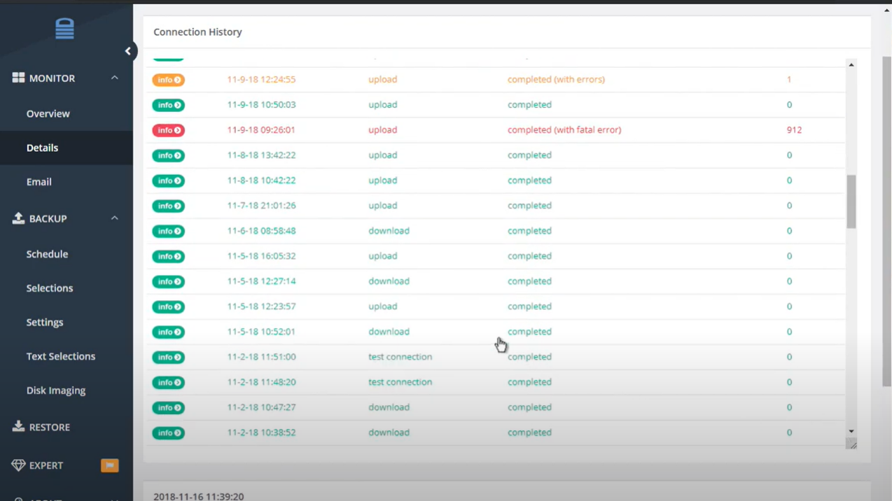
Task: Click the orange flag icon beside EXPERT
Action: pos(109,465)
